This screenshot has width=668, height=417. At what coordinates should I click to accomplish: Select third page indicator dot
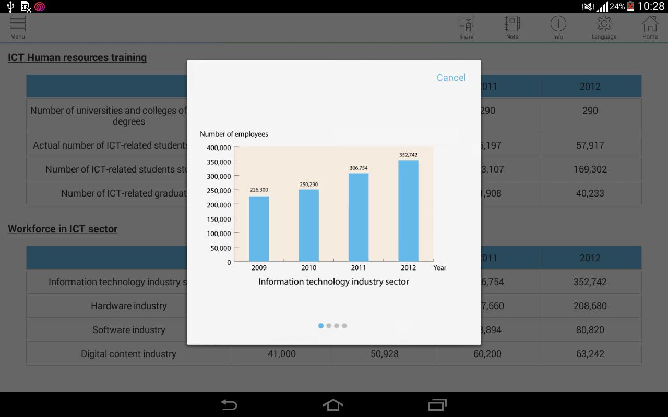tap(337, 326)
